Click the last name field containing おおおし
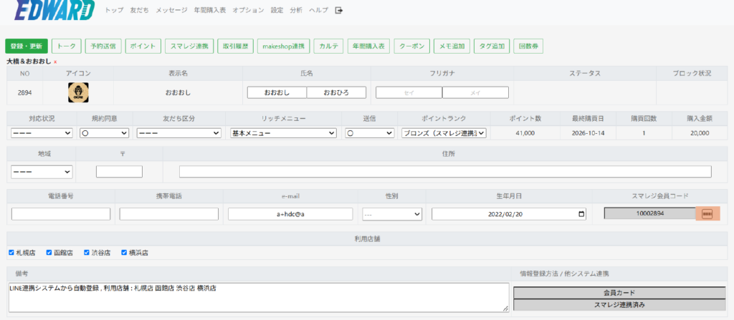 (x=277, y=92)
